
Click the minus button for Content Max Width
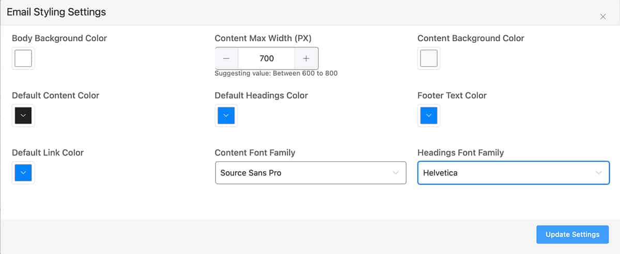(x=226, y=58)
